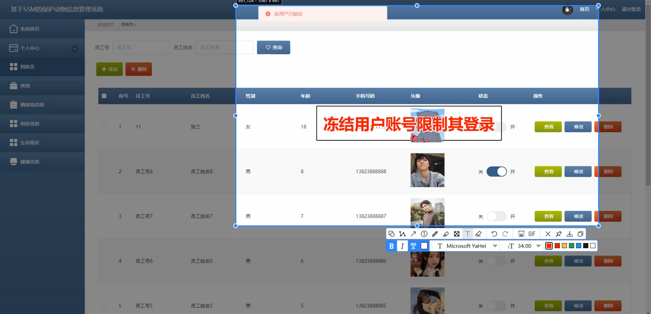
Task: Select the arrow drawing tool
Action: click(413, 234)
